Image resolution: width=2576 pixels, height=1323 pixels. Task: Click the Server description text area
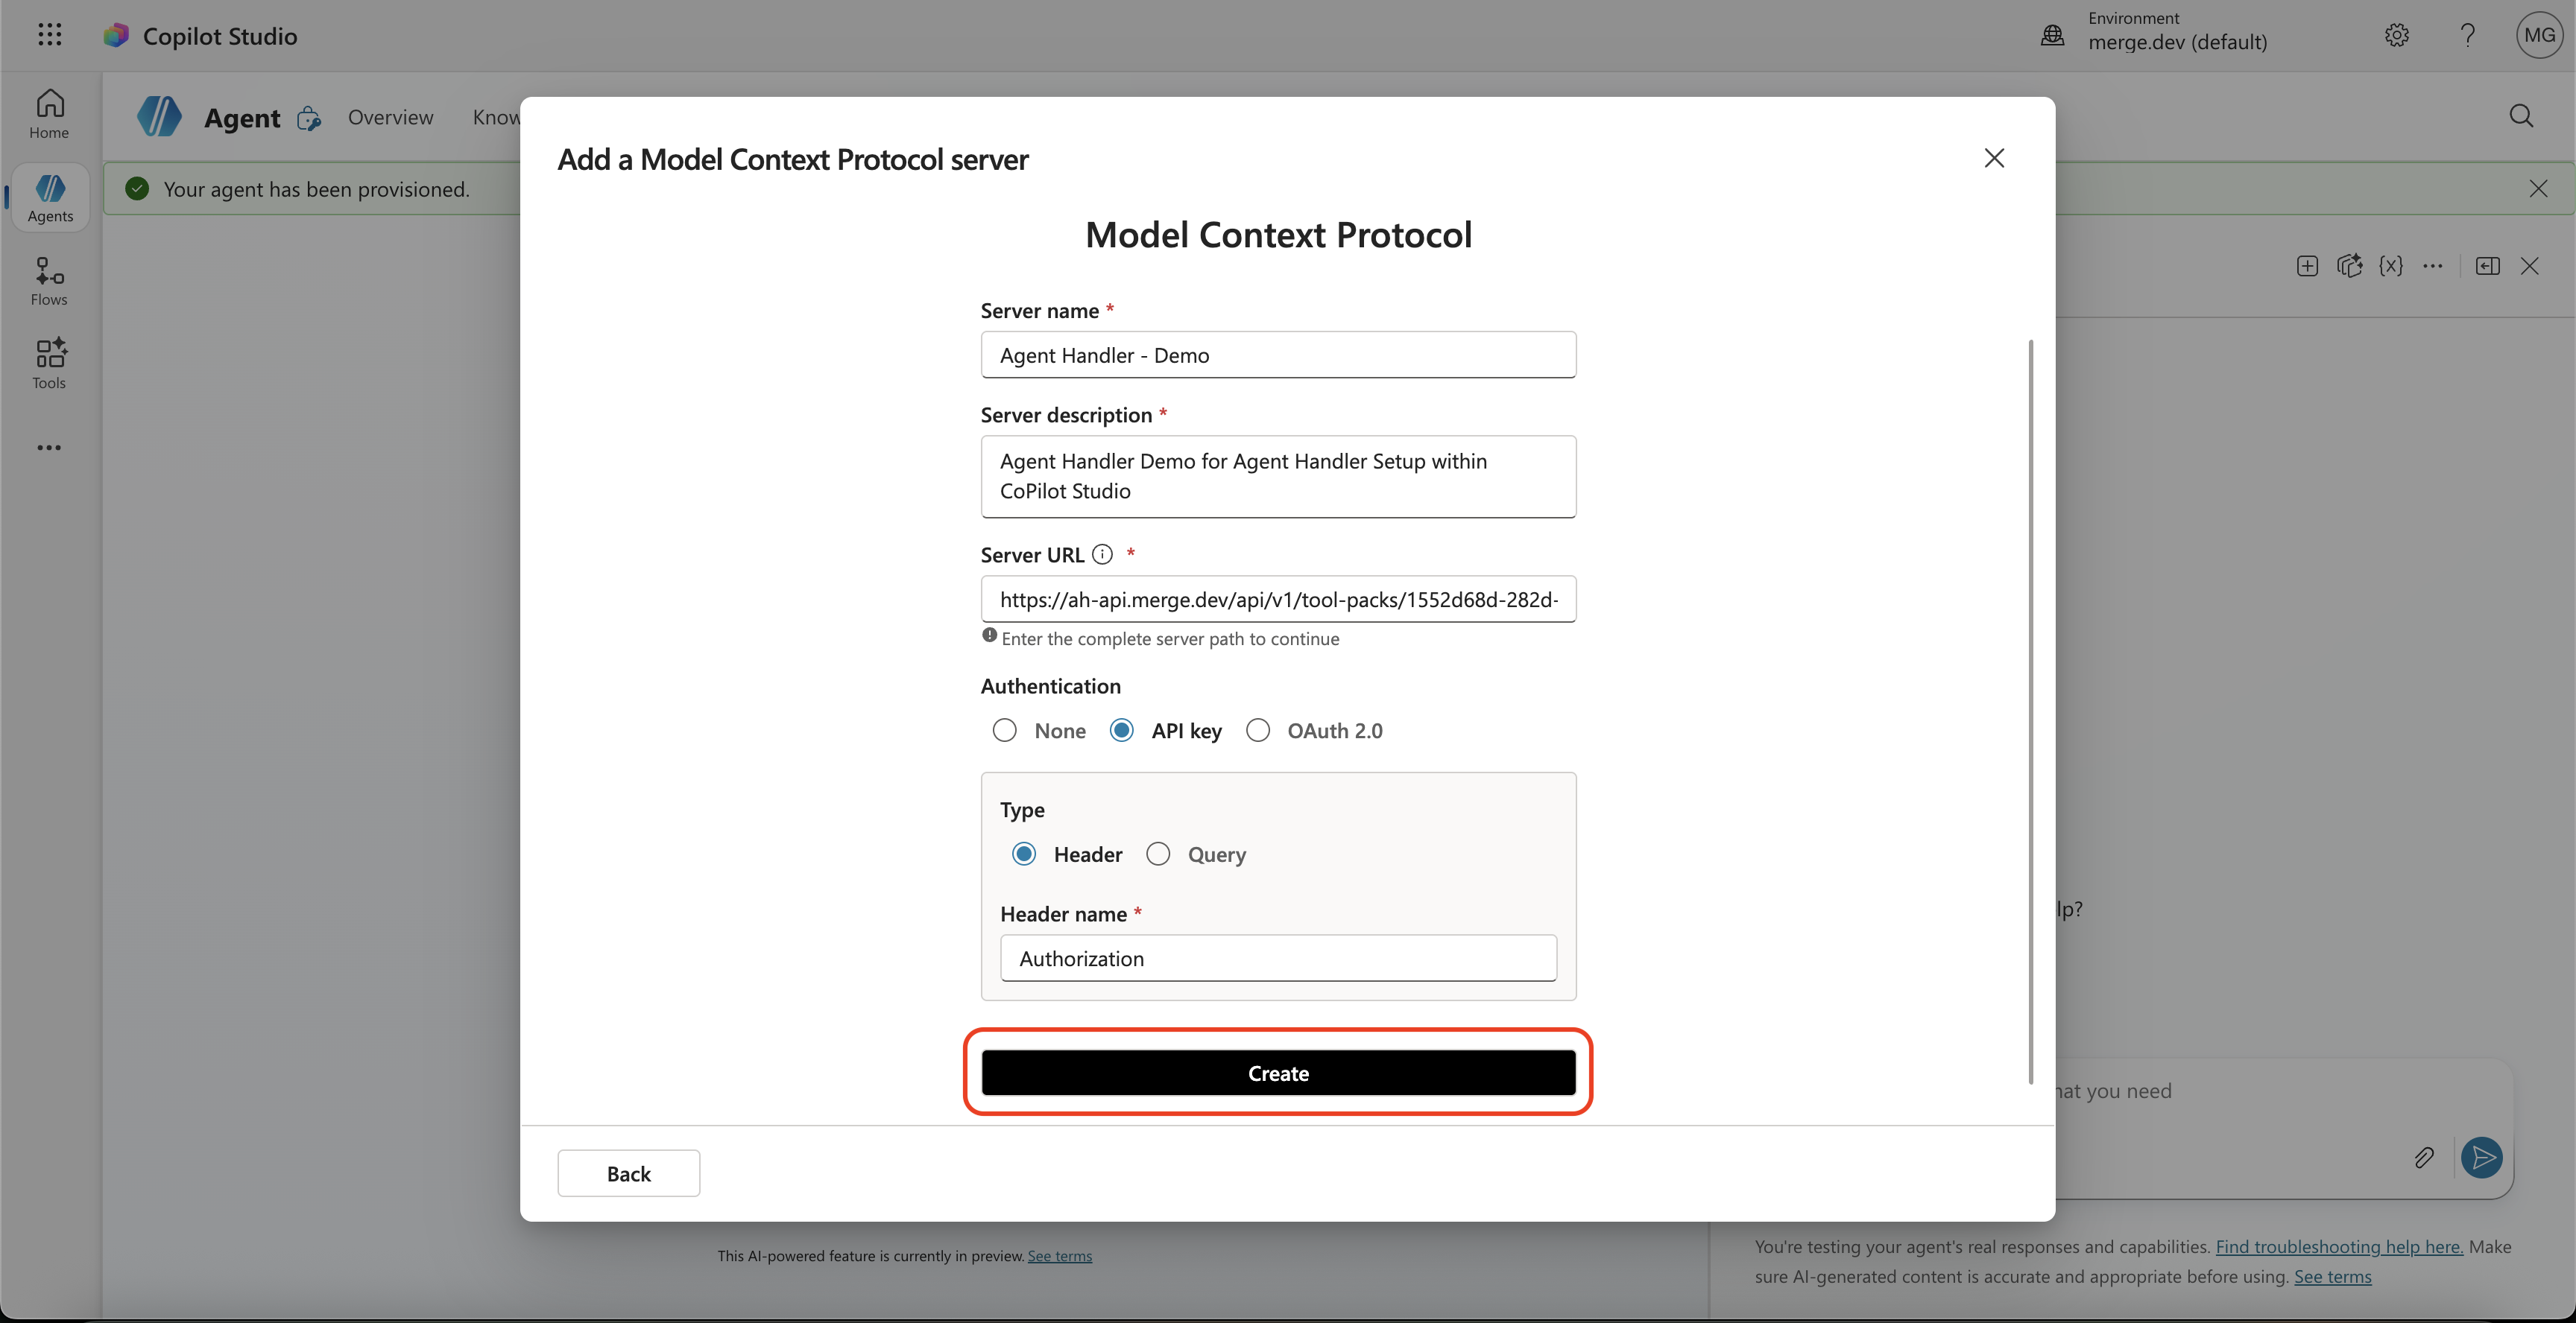coord(1278,477)
